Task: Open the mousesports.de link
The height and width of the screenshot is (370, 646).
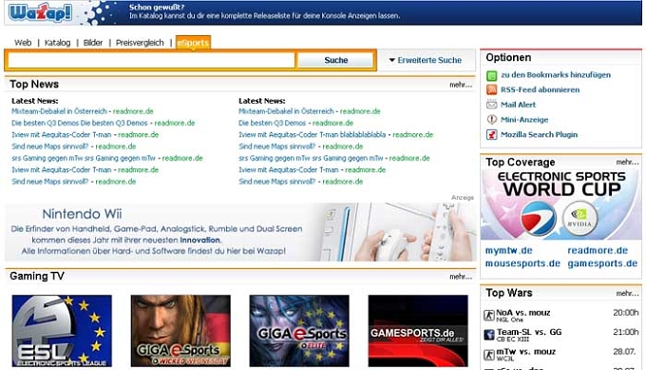Action: pos(522,263)
